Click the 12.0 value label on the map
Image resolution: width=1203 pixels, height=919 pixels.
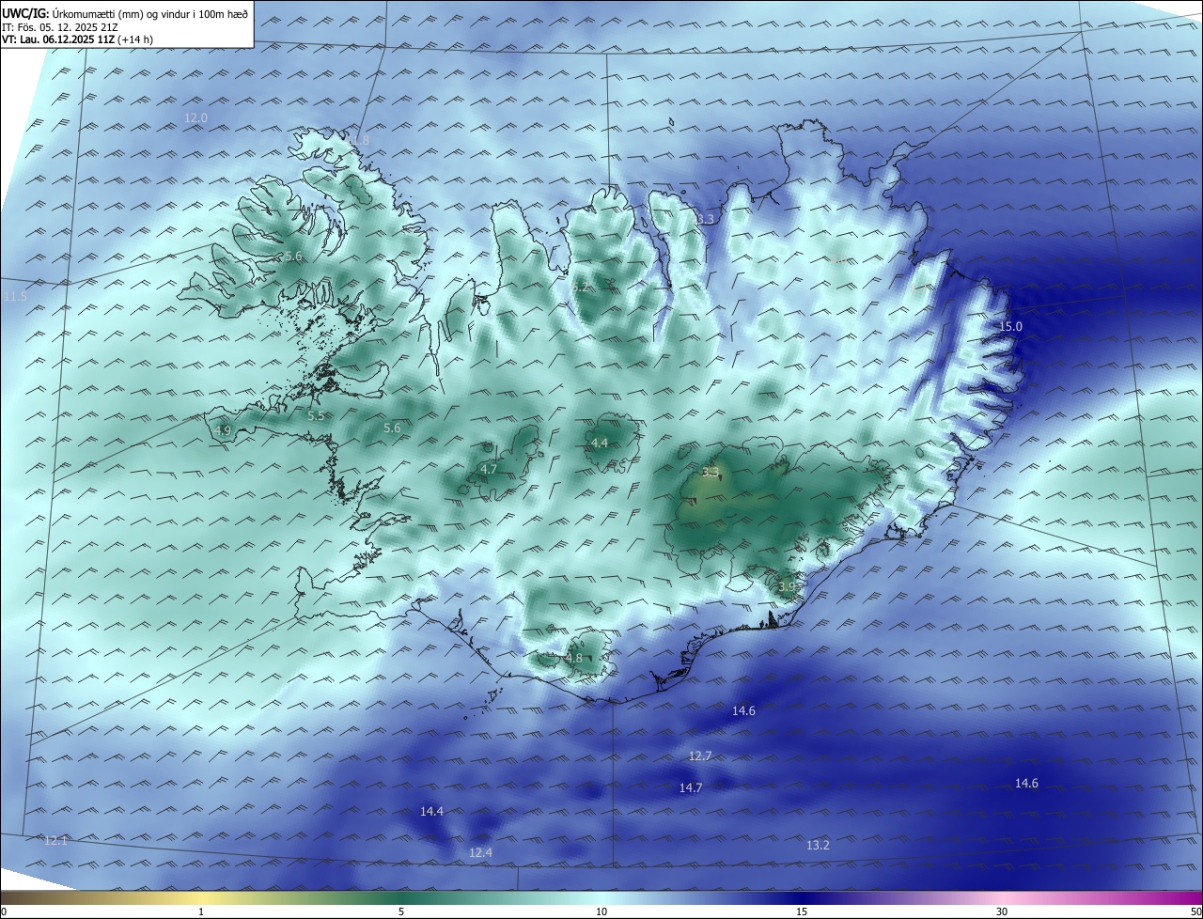[x=195, y=117]
